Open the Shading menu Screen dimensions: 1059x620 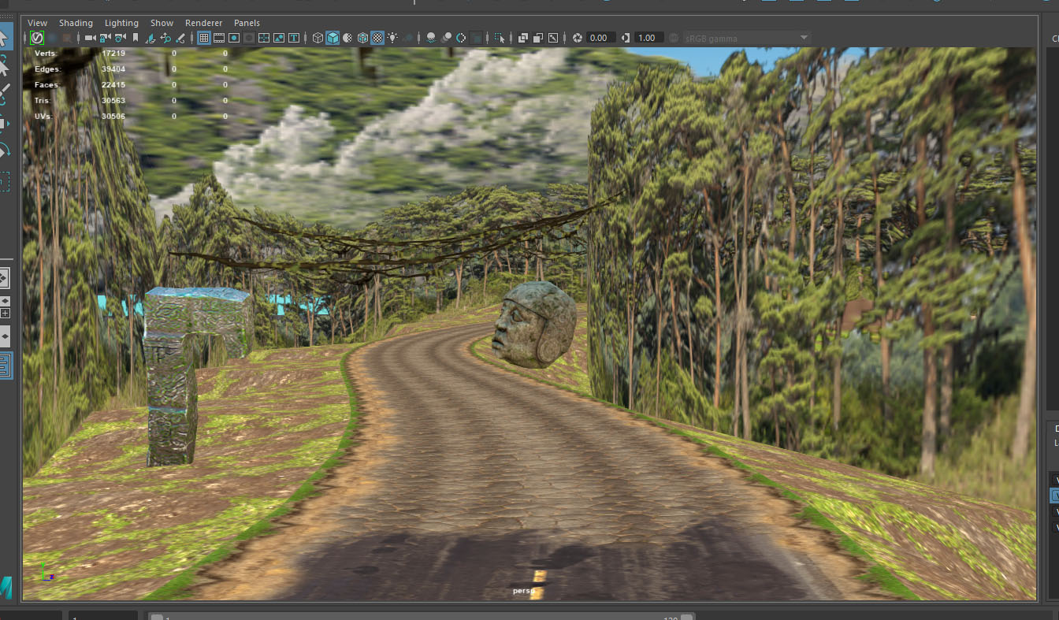(76, 23)
